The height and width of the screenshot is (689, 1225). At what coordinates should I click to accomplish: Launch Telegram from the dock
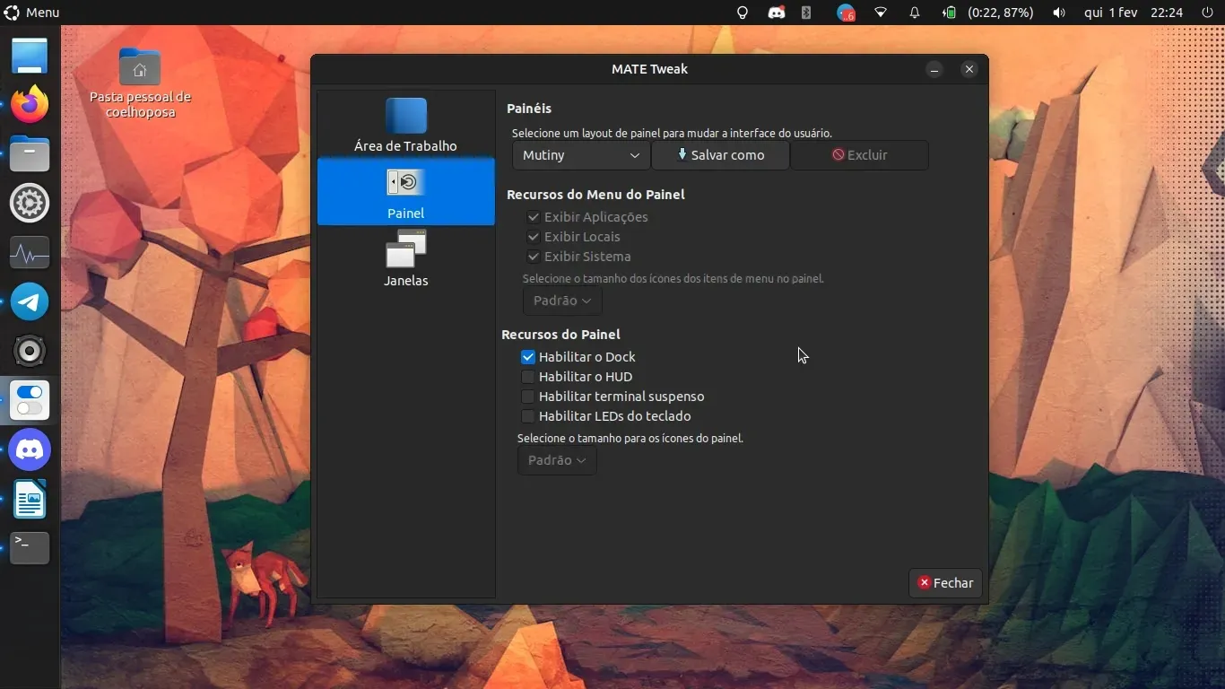30,302
